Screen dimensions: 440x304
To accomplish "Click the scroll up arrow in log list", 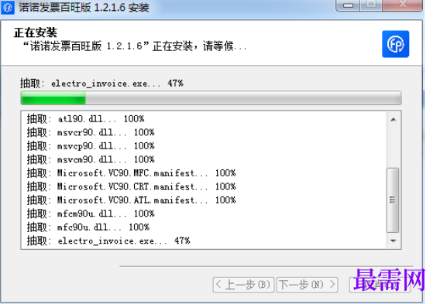I will pyautogui.click(x=394, y=120).
